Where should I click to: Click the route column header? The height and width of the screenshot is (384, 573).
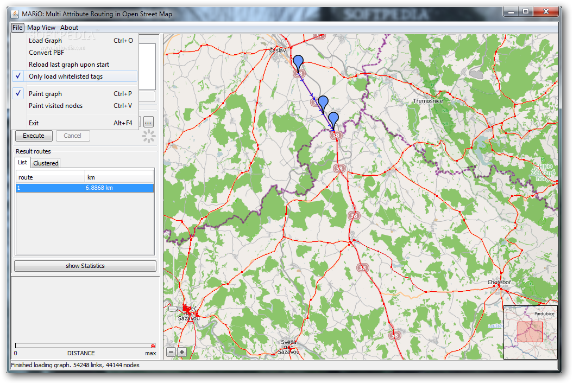tap(51, 177)
